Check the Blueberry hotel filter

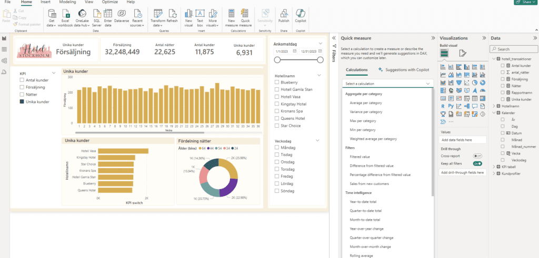click(277, 82)
